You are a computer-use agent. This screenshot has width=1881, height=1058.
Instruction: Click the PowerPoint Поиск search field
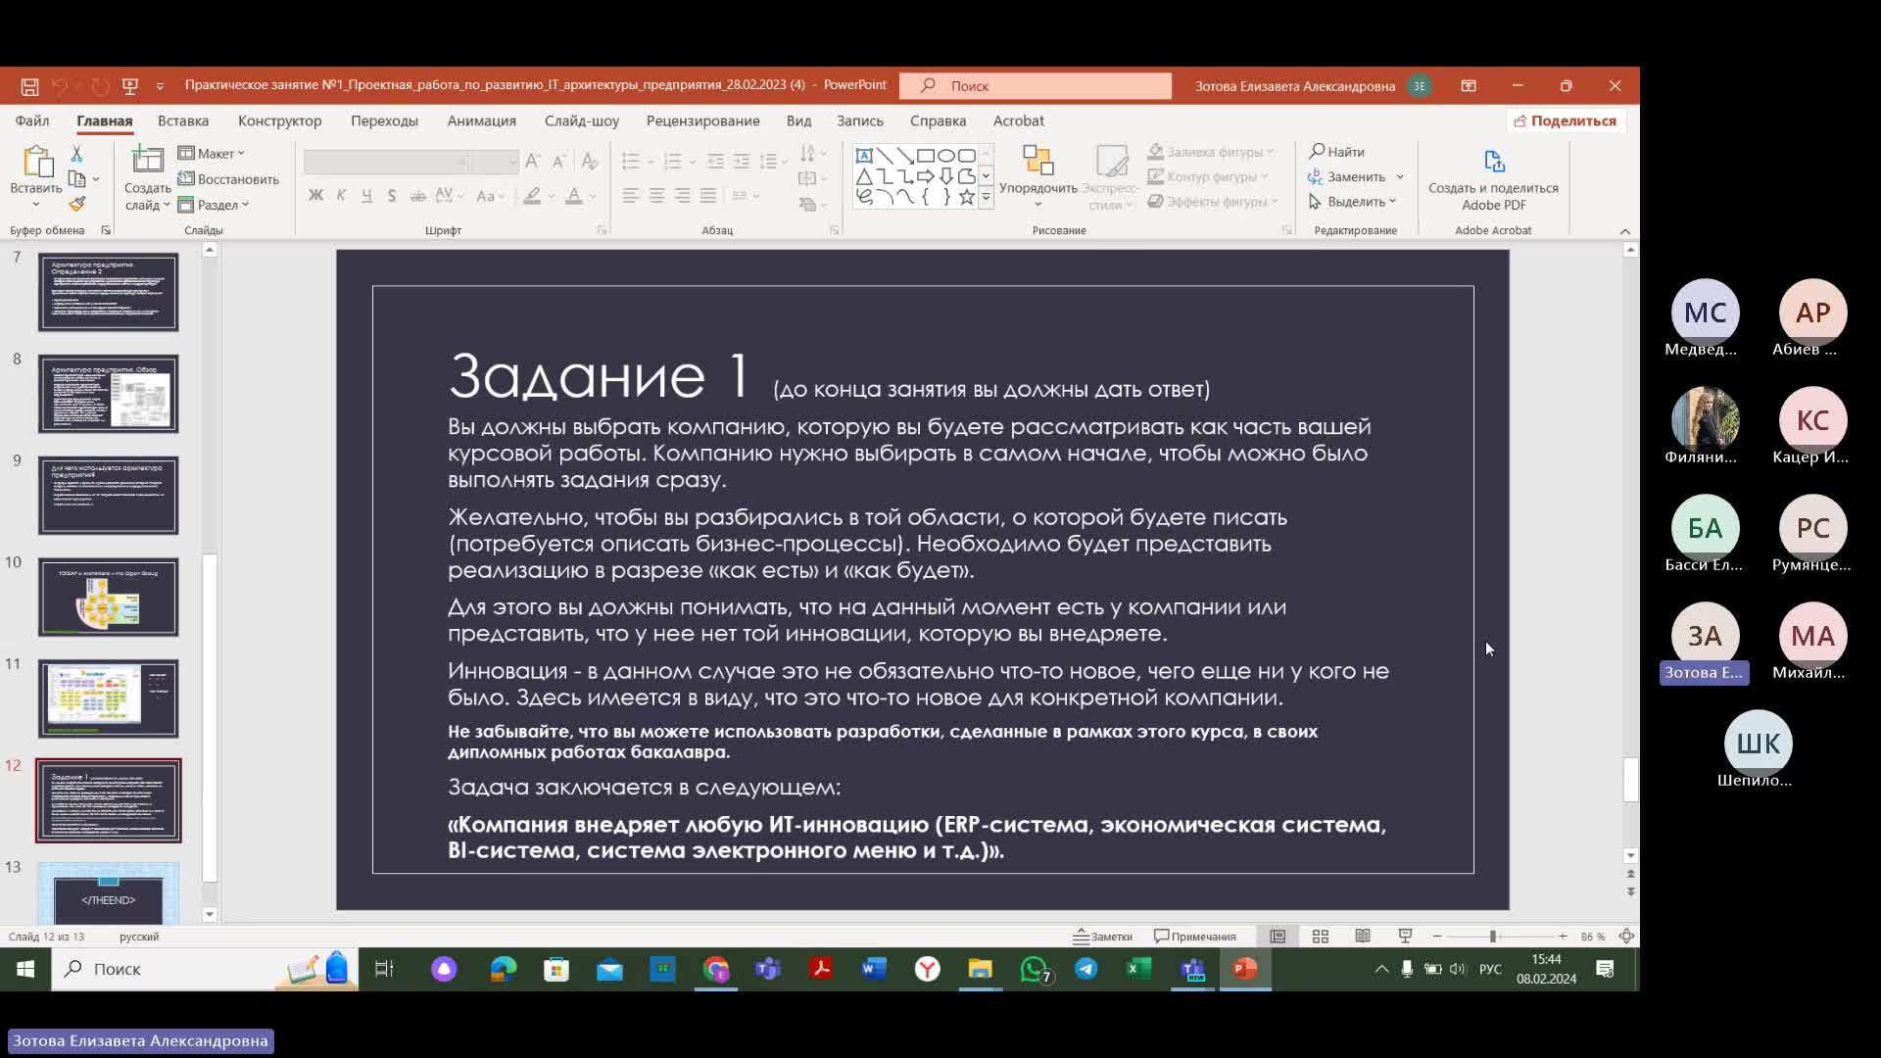pyautogui.click(x=1036, y=86)
